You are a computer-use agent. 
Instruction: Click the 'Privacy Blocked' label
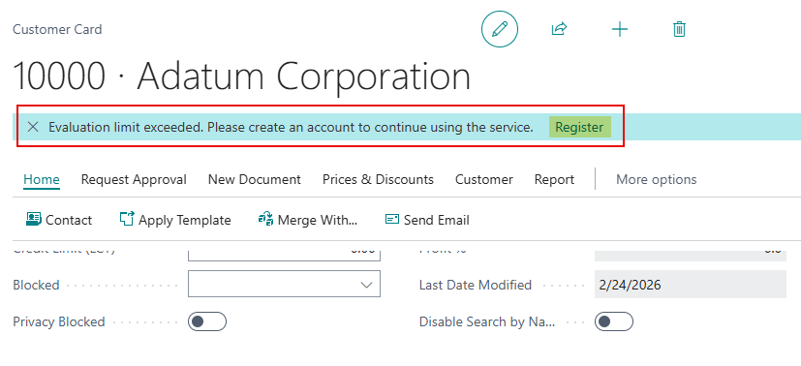[x=59, y=322]
